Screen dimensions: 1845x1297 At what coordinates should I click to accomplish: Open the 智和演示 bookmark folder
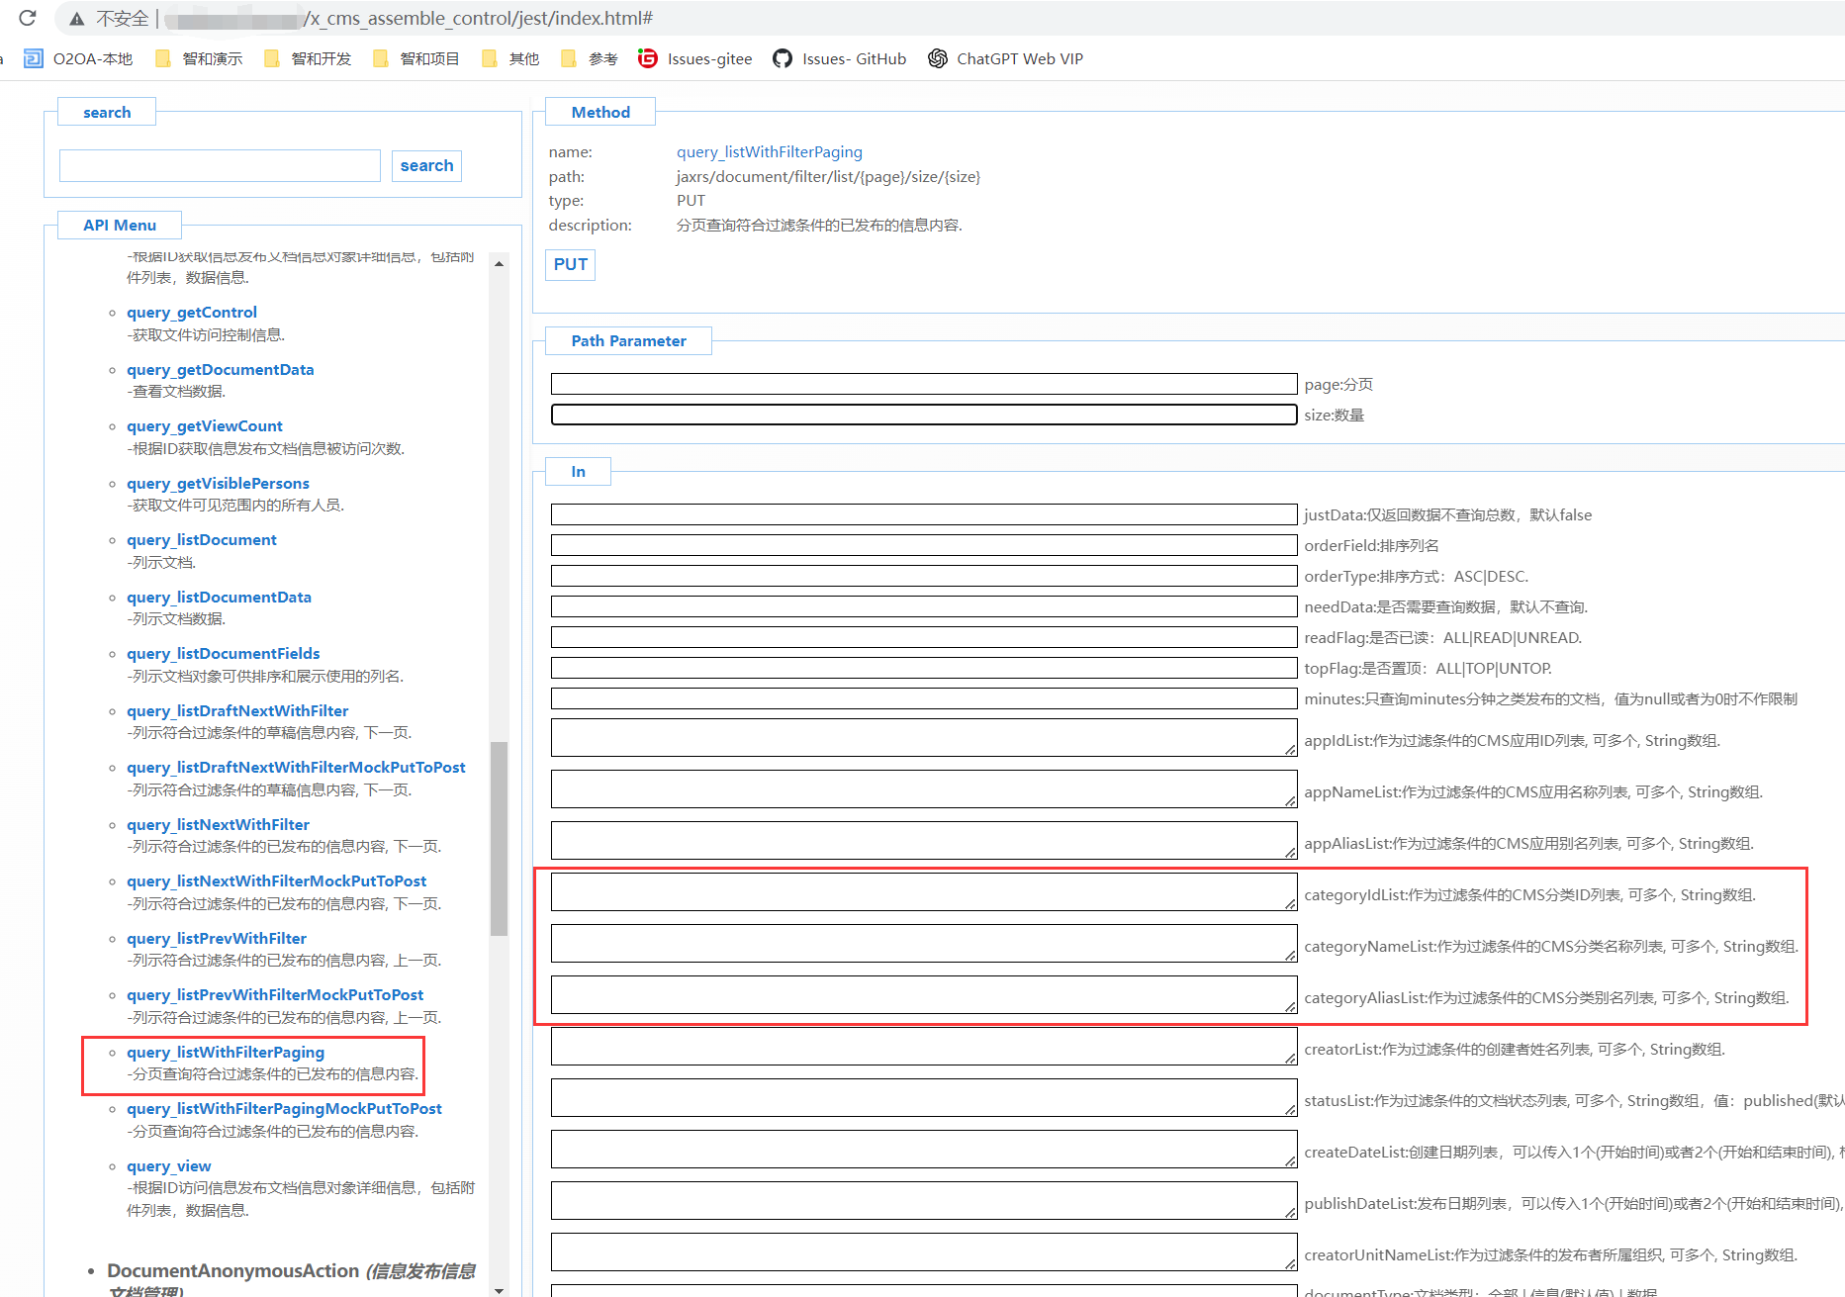tap(200, 58)
